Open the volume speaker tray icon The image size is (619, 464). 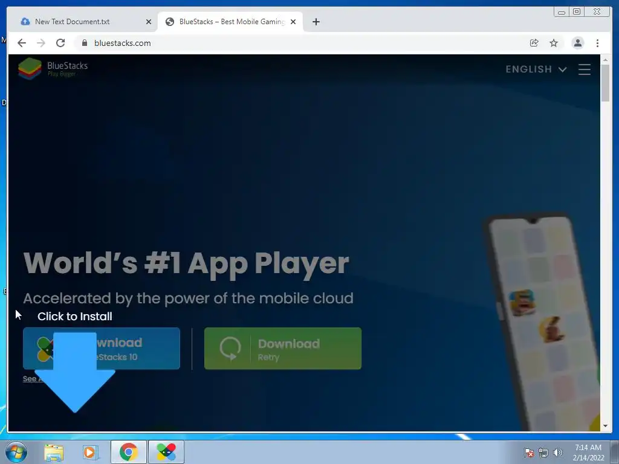558,453
